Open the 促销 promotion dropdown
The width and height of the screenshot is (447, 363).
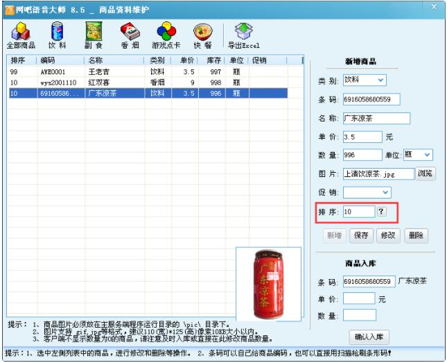click(385, 192)
